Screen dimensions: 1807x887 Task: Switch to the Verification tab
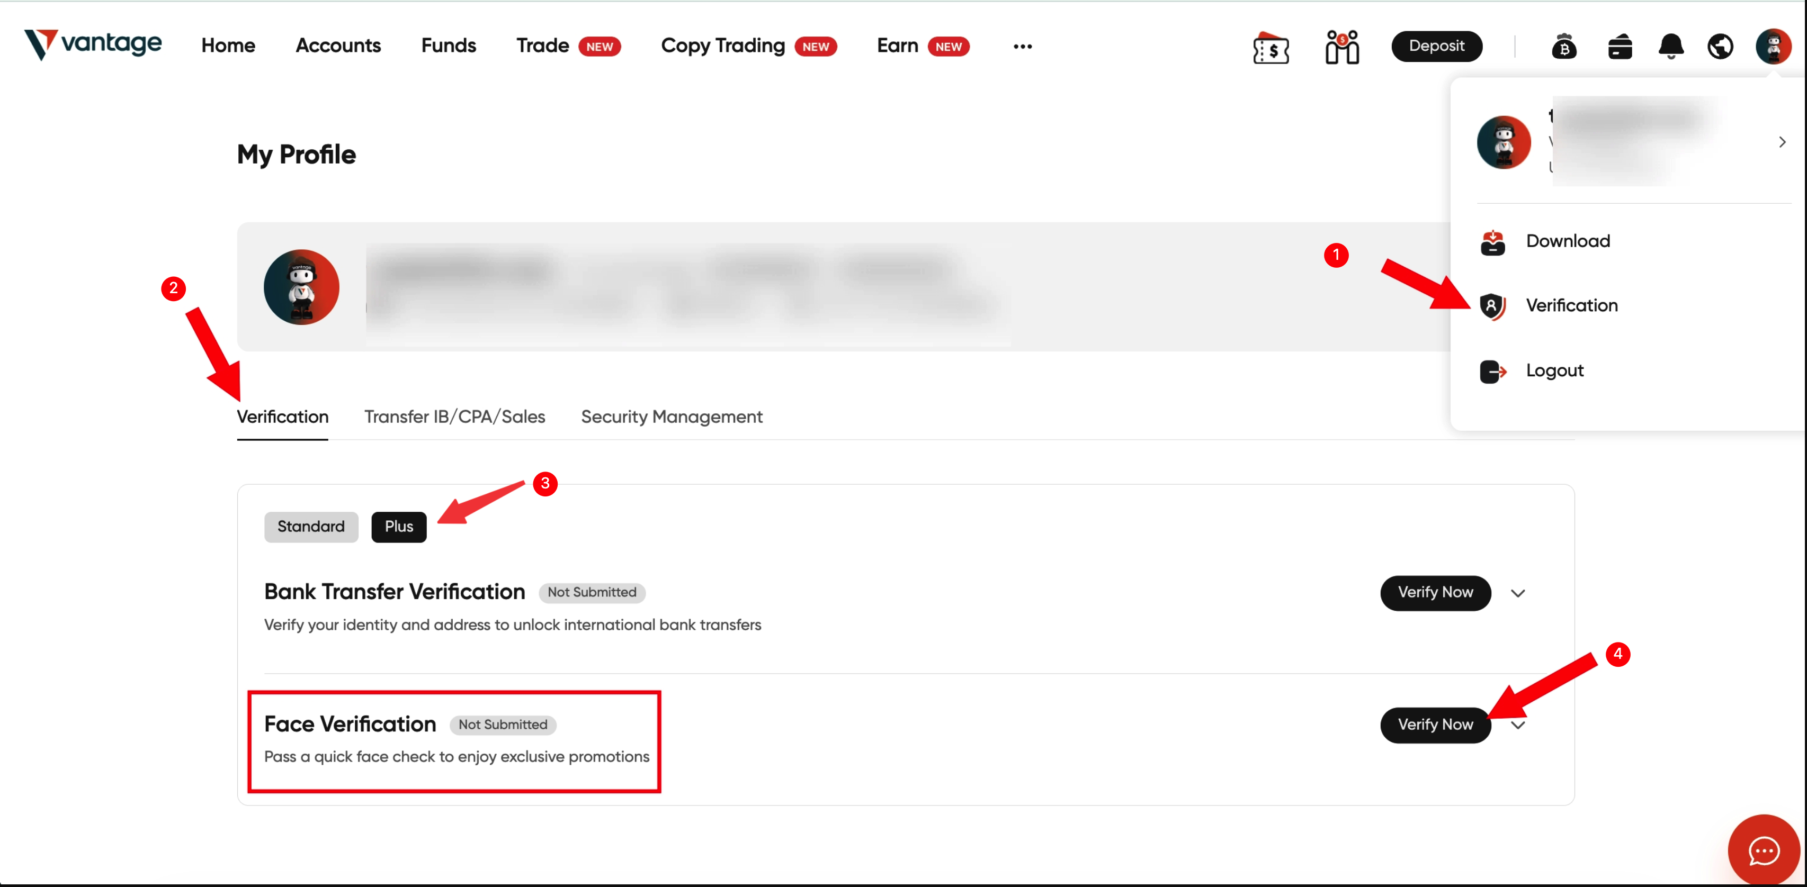(x=283, y=417)
